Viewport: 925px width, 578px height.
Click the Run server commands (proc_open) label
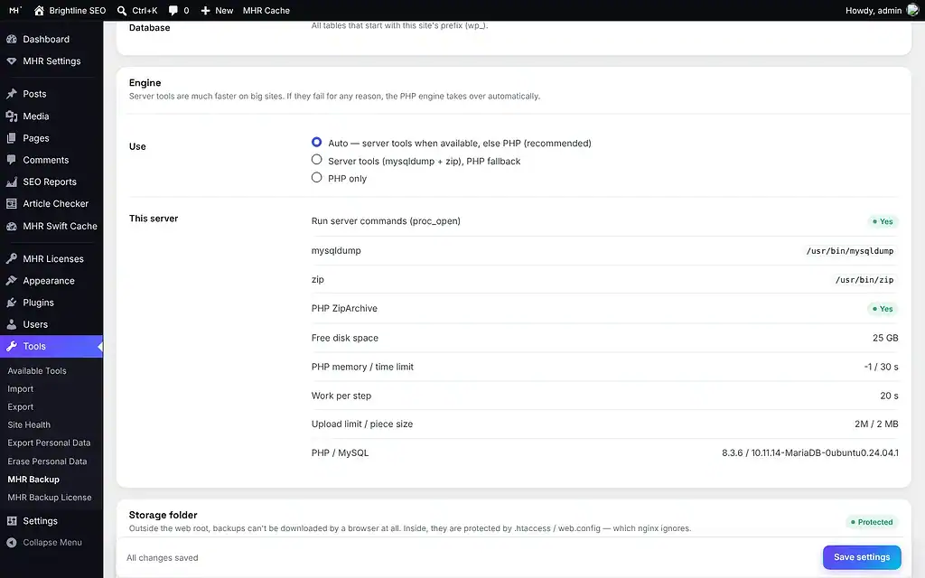click(386, 221)
